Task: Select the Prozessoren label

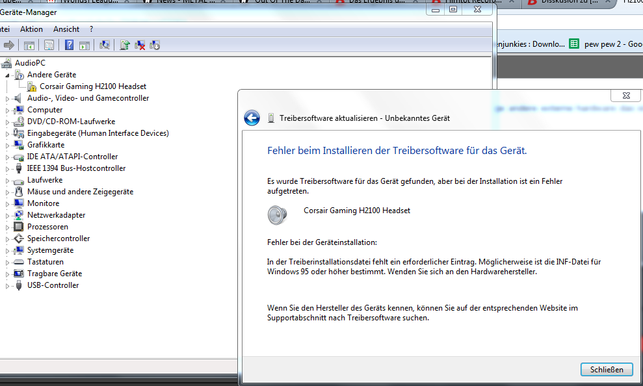Action: tap(47, 227)
